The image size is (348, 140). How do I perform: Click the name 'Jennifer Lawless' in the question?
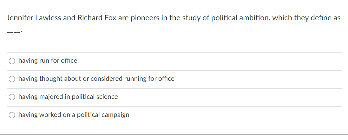(x=34, y=18)
